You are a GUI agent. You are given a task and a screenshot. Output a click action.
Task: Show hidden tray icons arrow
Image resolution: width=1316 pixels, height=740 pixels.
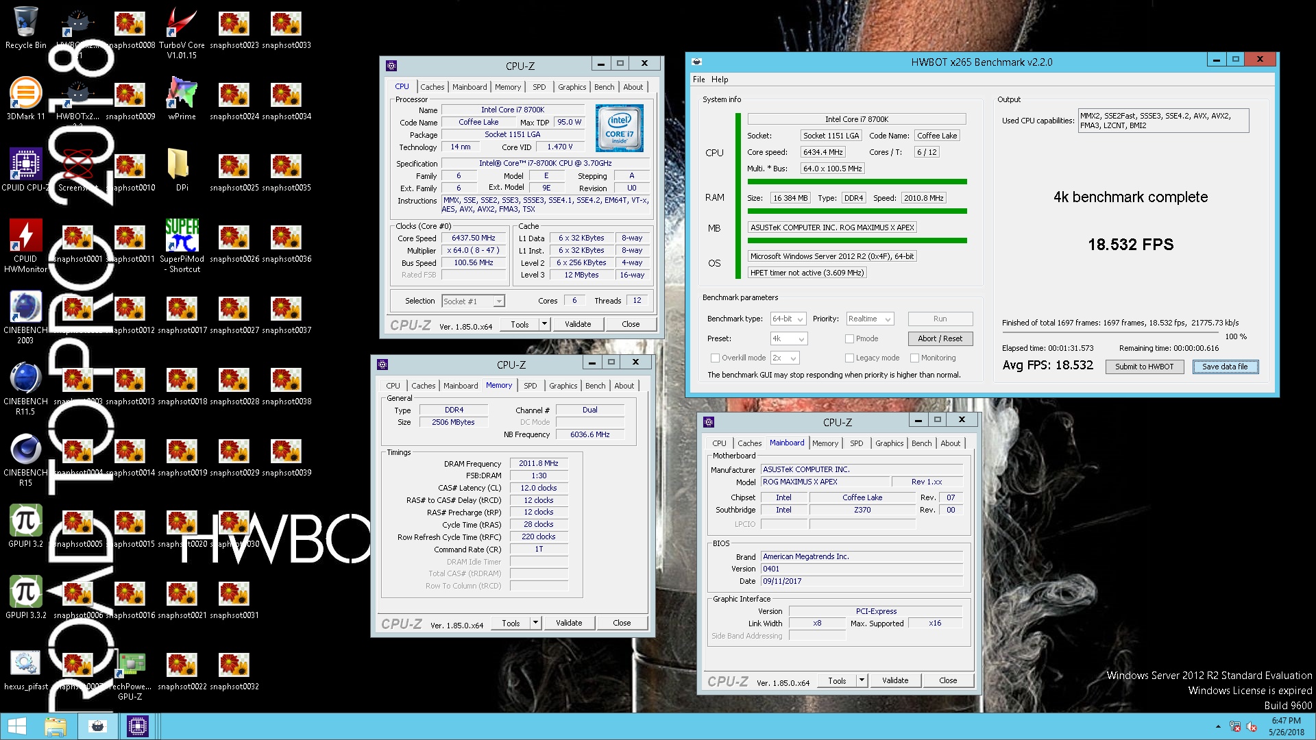(1218, 726)
